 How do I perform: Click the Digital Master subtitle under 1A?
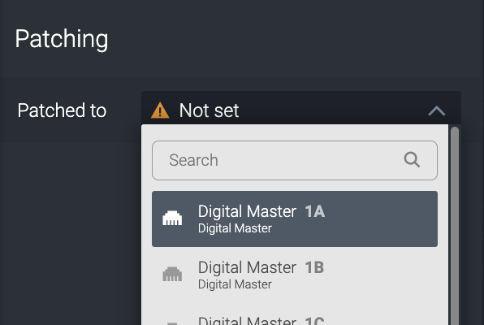point(235,228)
